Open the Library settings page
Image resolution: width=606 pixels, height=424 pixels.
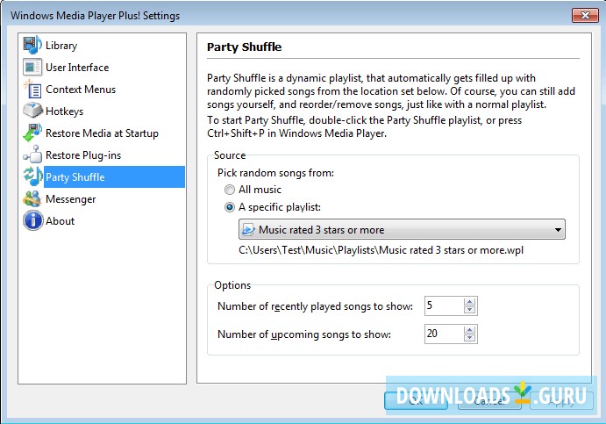61,46
